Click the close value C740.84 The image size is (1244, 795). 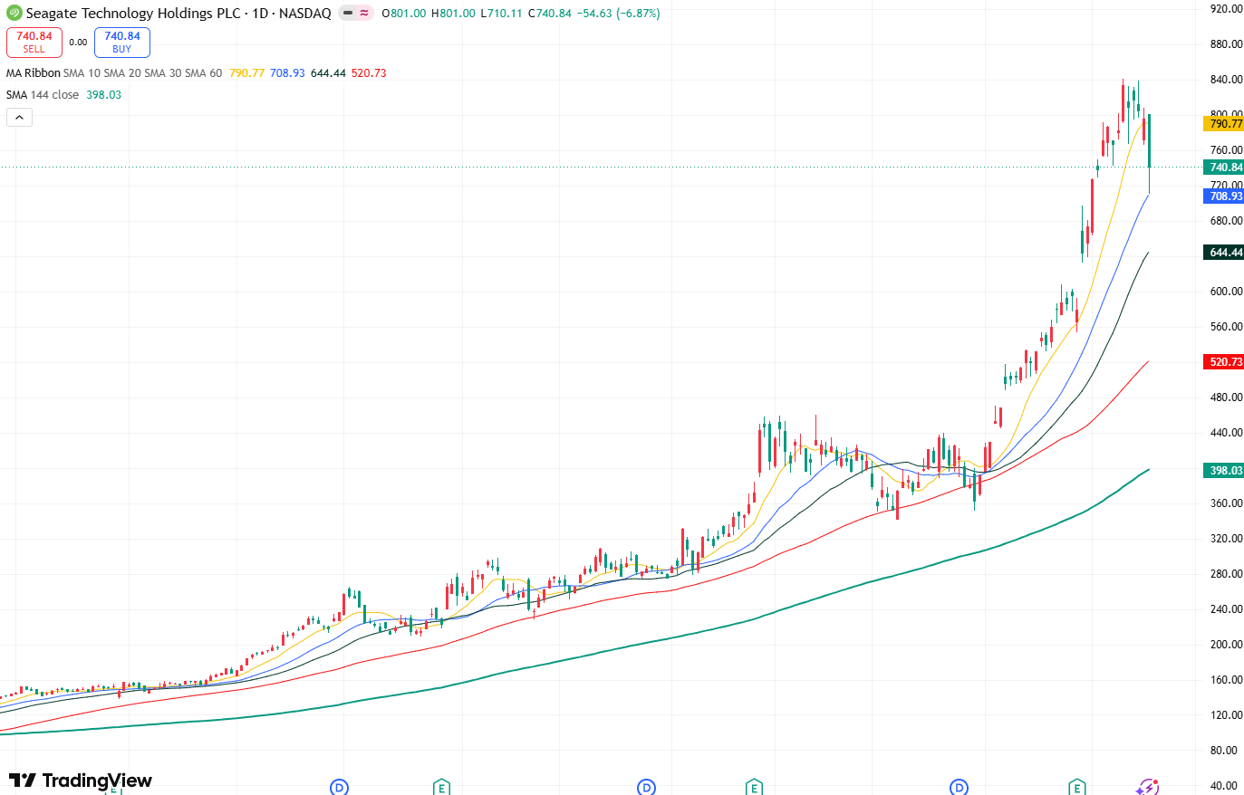tap(549, 14)
